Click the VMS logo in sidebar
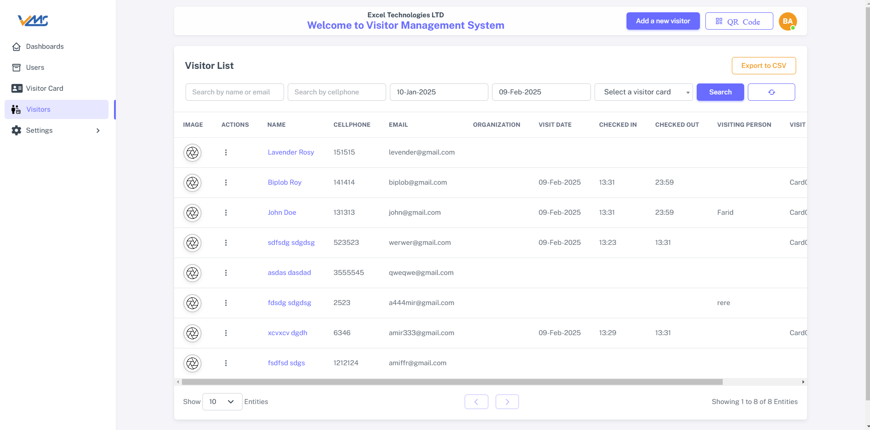 pyautogui.click(x=33, y=21)
